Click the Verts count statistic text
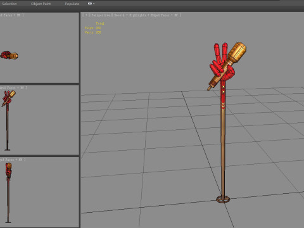Screen dimensions: 304x228 (93, 32)
